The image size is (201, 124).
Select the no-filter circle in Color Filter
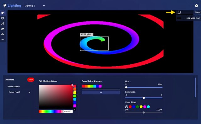click(x=126, y=107)
